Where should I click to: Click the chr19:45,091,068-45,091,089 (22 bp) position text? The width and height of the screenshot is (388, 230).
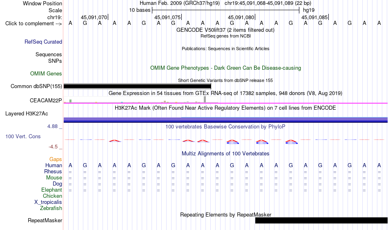click(x=268, y=3)
